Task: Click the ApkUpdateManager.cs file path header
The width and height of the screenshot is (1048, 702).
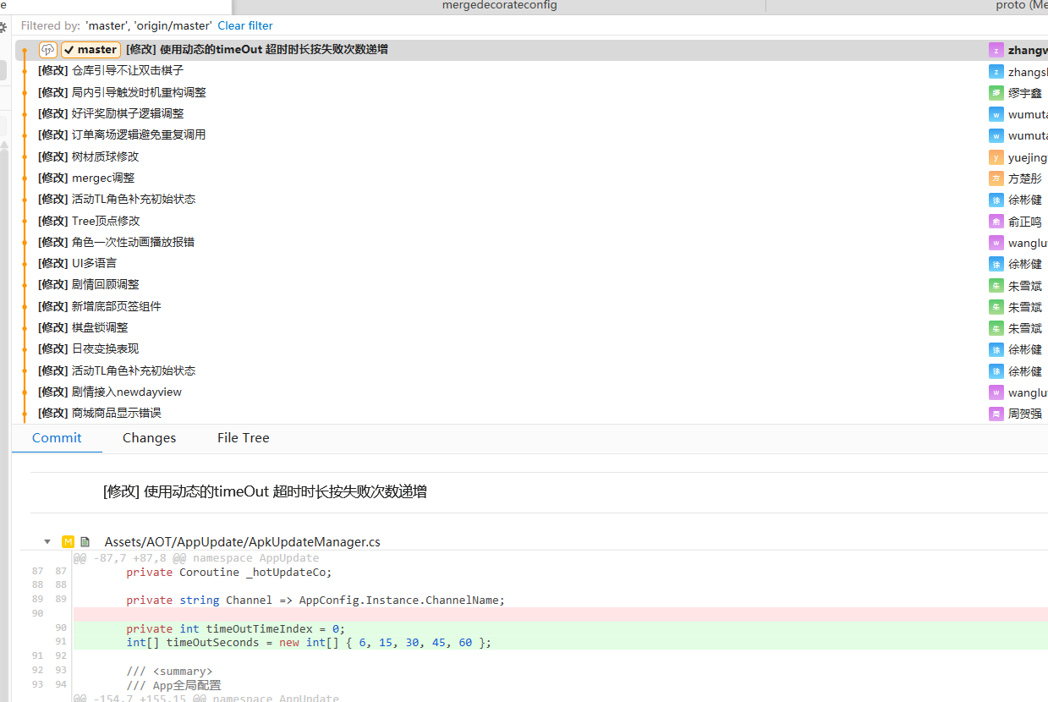Action: click(242, 541)
